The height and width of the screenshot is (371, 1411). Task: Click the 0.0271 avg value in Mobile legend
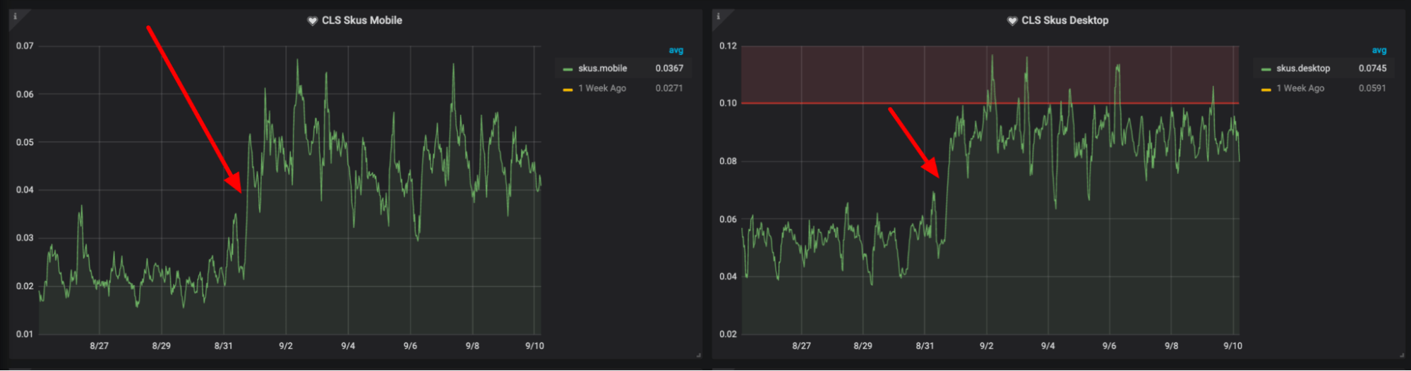tap(669, 88)
